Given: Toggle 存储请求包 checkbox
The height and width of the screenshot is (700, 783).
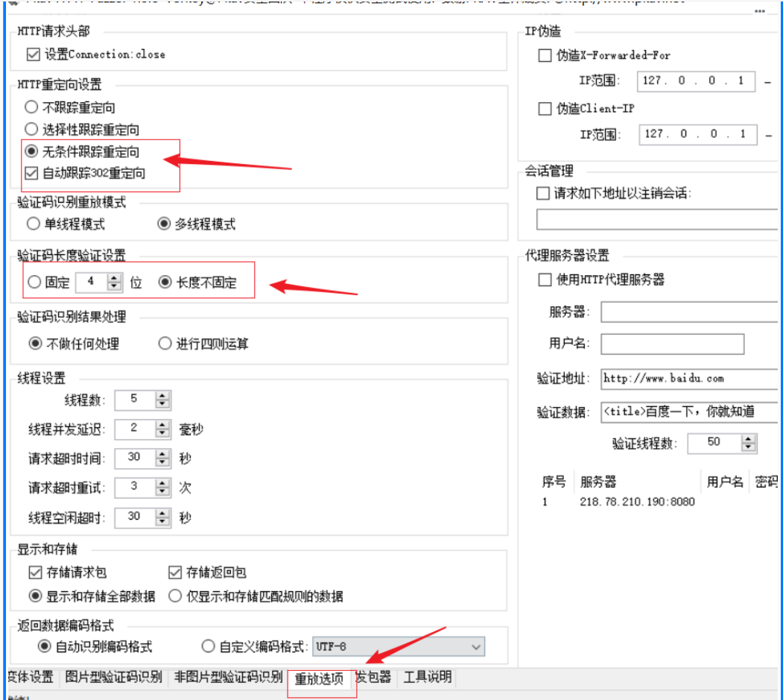Looking at the screenshot, I should click(x=36, y=572).
